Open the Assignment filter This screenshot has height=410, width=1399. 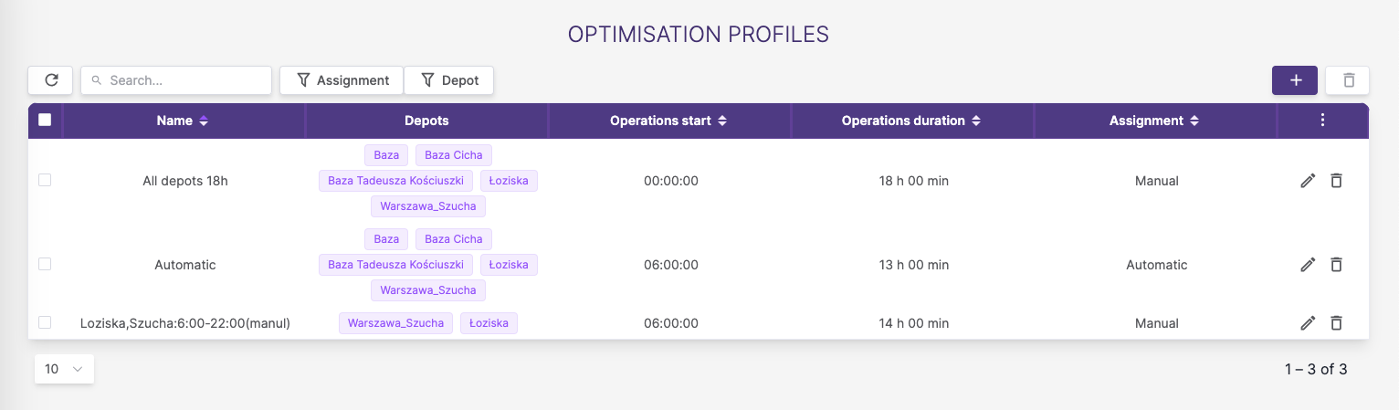point(341,80)
